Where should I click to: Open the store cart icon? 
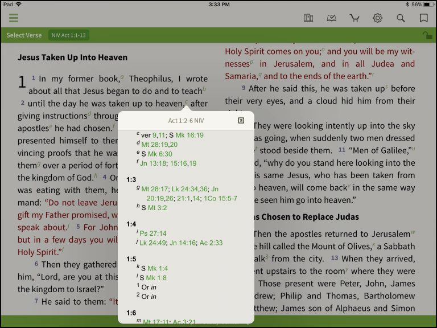(354, 18)
